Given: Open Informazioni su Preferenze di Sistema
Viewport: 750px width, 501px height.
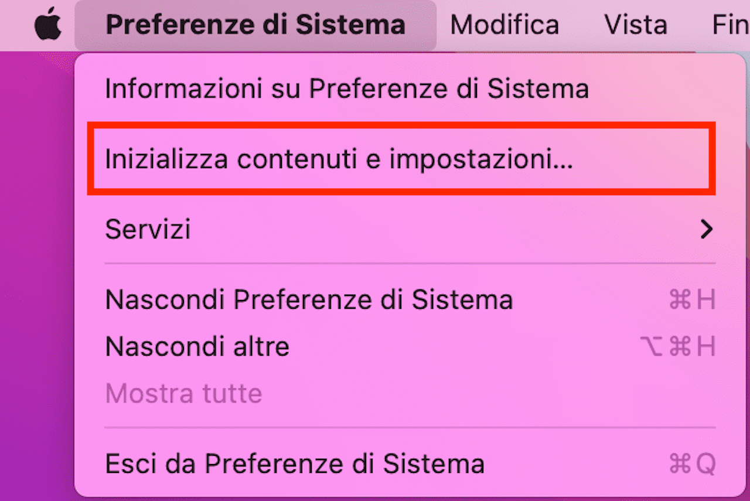Looking at the screenshot, I should (347, 89).
